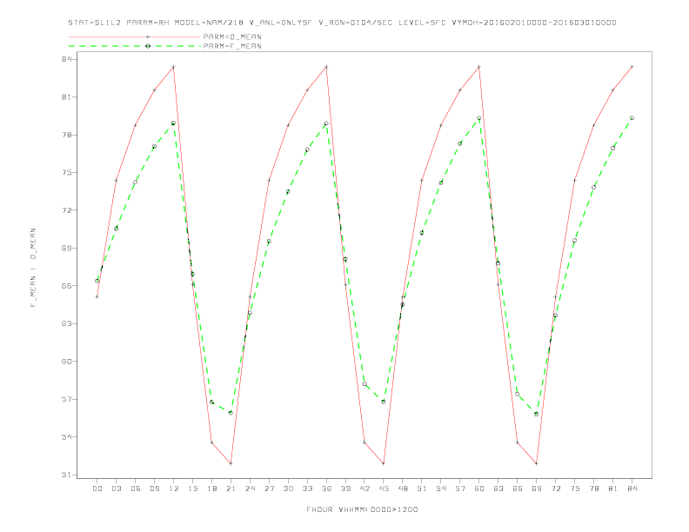Select red O_MEAN starting point at hour 00
This screenshot has height=532, width=689.
pyautogui.click(x=97, y=296)
